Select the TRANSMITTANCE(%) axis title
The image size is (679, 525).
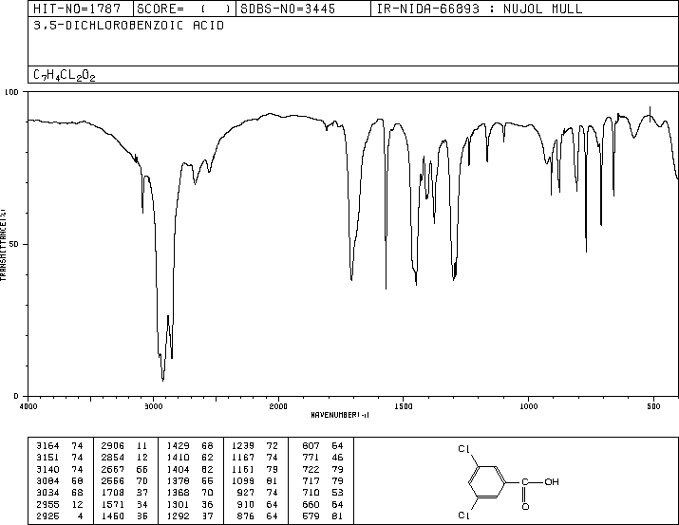(4, 245)
